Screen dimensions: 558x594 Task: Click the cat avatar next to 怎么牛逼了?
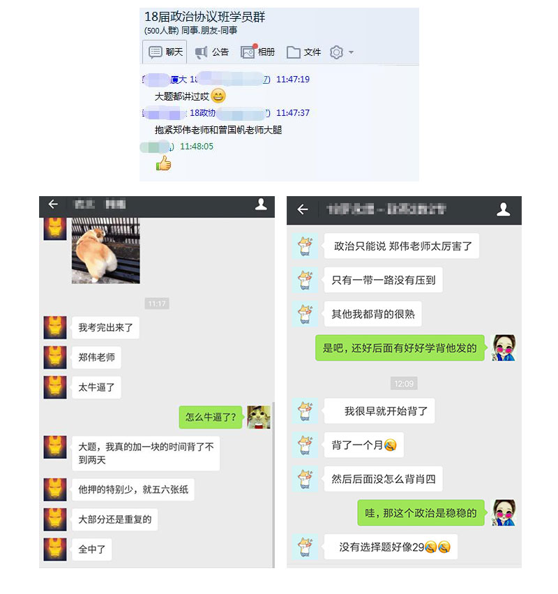pyautogui.click(x=259, y=417)
